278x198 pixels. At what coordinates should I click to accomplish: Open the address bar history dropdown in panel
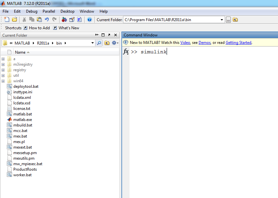tap(92, 43)
